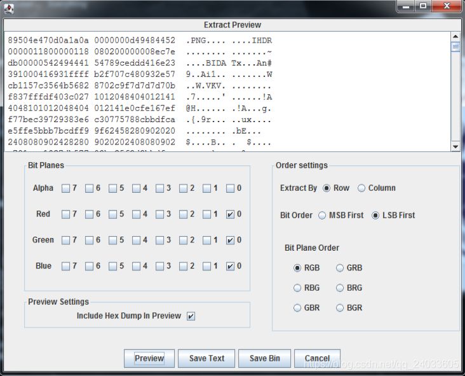Enable Red bit plane 1

pos(206,214)
